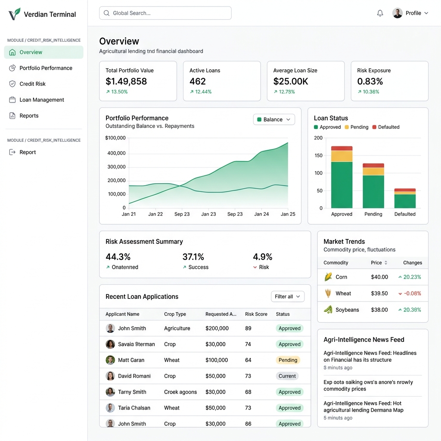The height and width of the screenshot is (441, 441).
Task: Expand the Profile dropdown chevron
Action: [426, 13]
